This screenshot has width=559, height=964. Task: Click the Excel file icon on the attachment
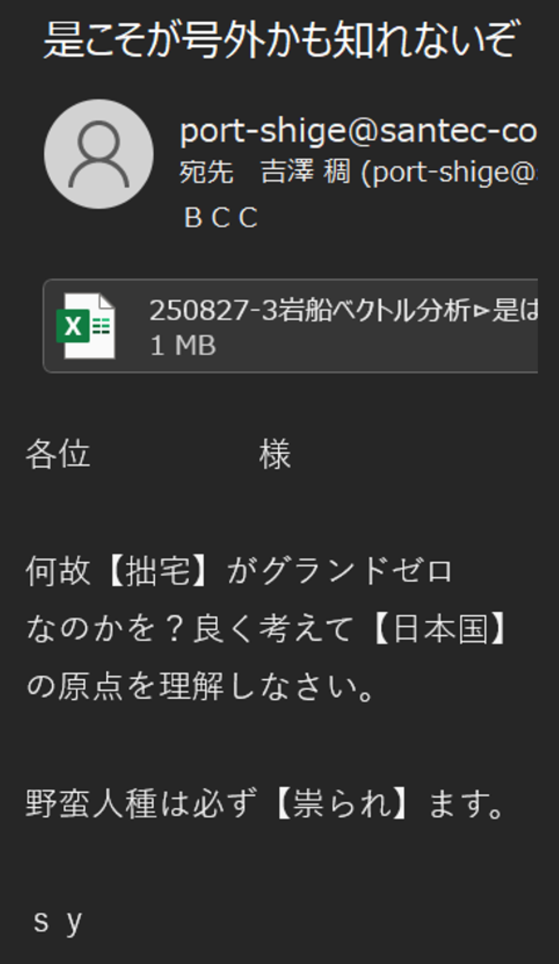click(86, 326)
